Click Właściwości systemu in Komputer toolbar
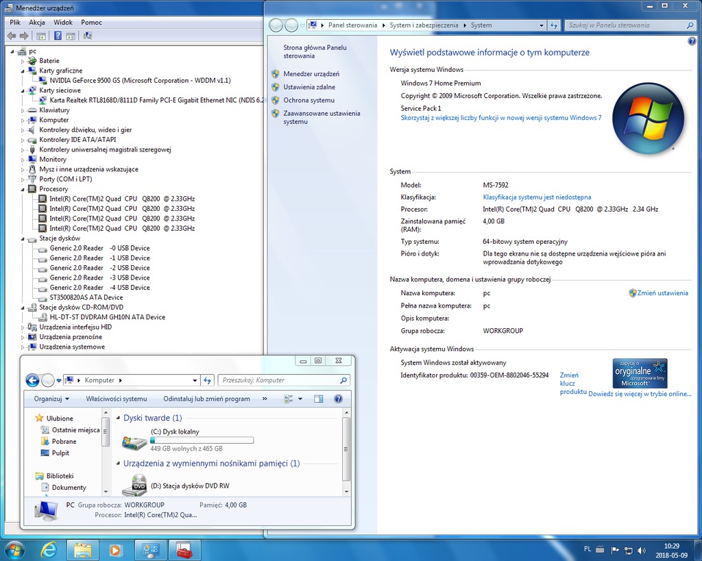The height and width of the screenshot is (561, 702). pyautogui.click(x=117, y=399)
